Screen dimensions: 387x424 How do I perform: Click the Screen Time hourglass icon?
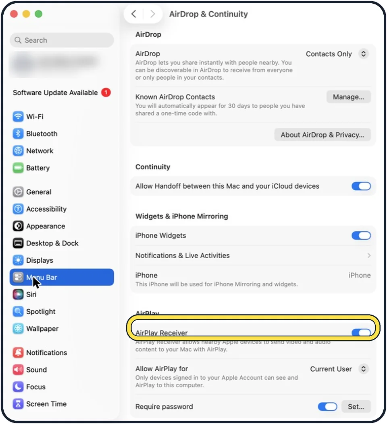18,404
